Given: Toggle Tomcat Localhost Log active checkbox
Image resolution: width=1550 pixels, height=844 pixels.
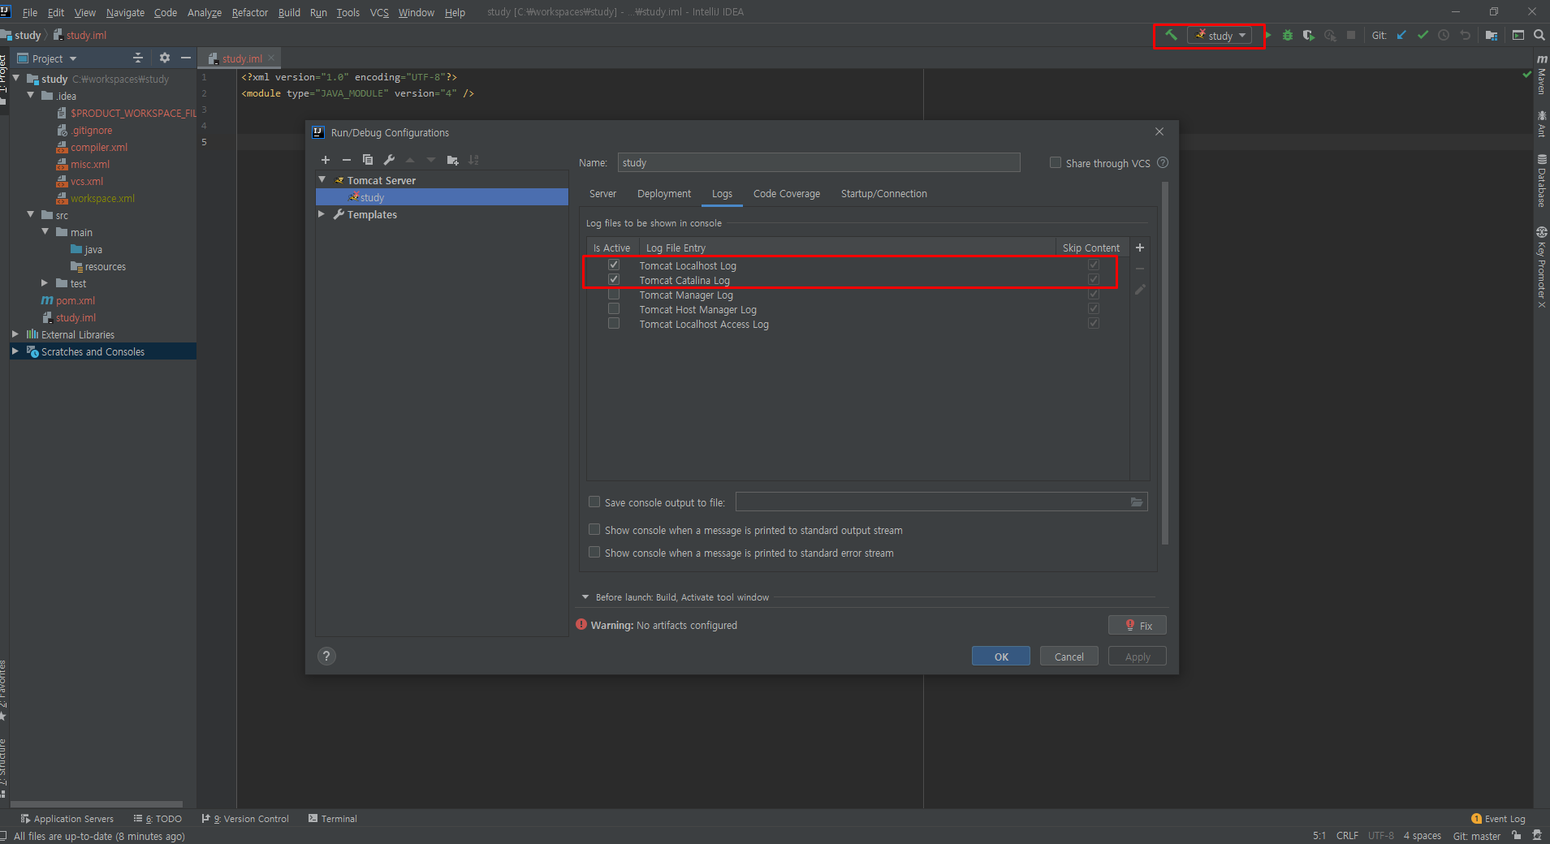Looking at the screenshot, I should pyautogui.click(x=614, y=265).
